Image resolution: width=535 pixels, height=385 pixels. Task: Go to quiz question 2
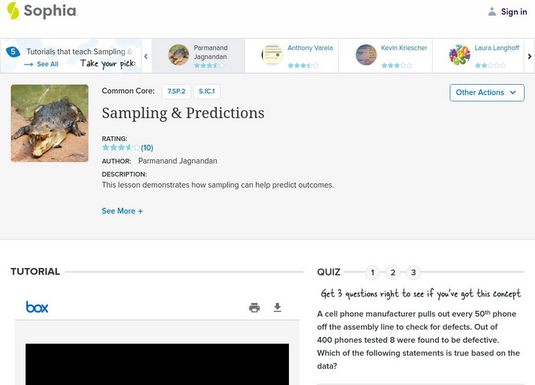(393, 272)
